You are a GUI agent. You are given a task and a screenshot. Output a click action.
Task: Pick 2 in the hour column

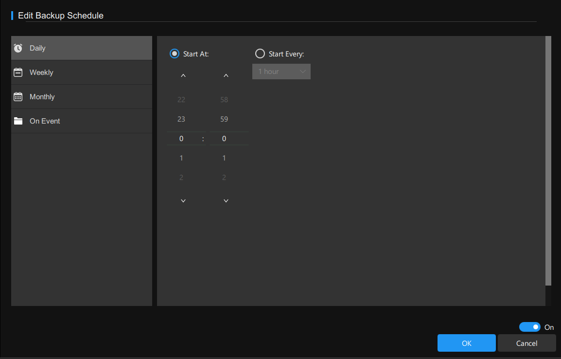coord(181,177)
